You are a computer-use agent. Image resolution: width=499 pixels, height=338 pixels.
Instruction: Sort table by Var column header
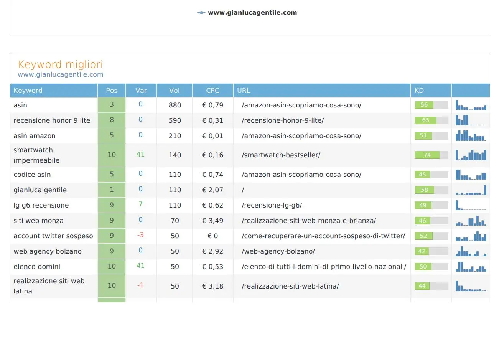click(141, 91)
